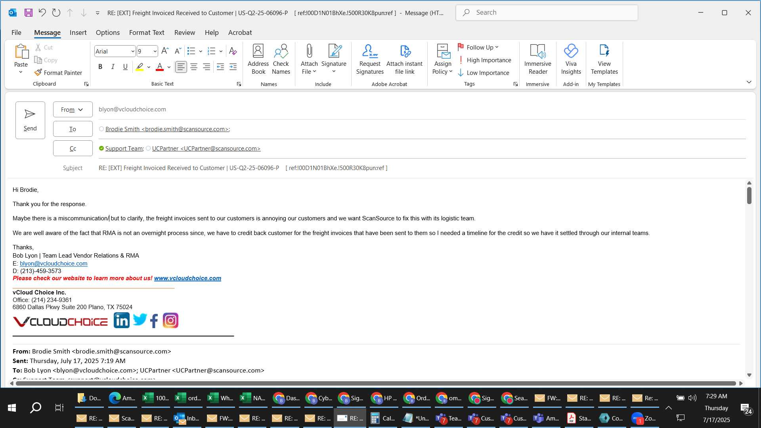
Task: Select Brodie Smith recipient in To field
Action: tap(167, 129)
